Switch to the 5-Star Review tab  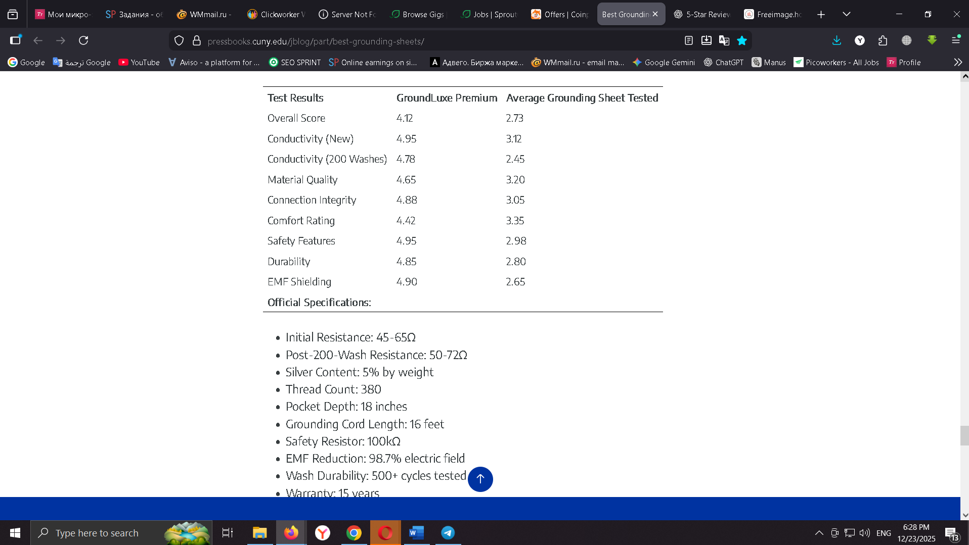point(701,14)
